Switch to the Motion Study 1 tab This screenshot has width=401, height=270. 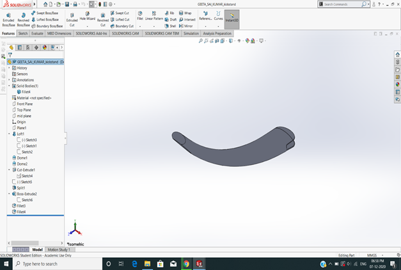59,250
